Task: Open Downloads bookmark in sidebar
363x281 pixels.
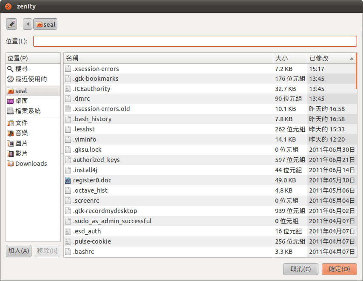Action: click(31, 164)
